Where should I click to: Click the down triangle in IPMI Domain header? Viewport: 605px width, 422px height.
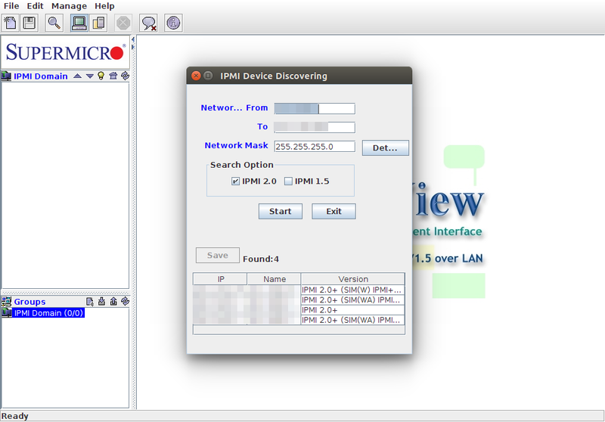pos(89,76)
